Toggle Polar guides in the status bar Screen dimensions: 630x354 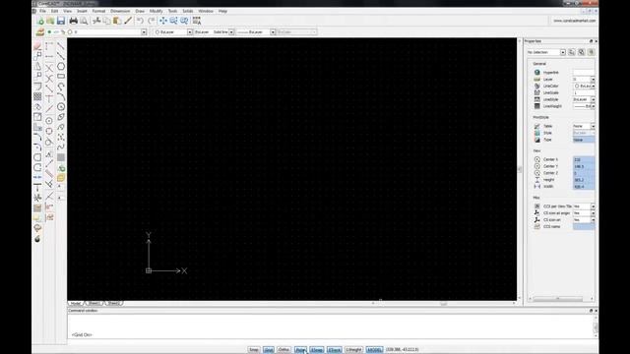pos(300,350)
